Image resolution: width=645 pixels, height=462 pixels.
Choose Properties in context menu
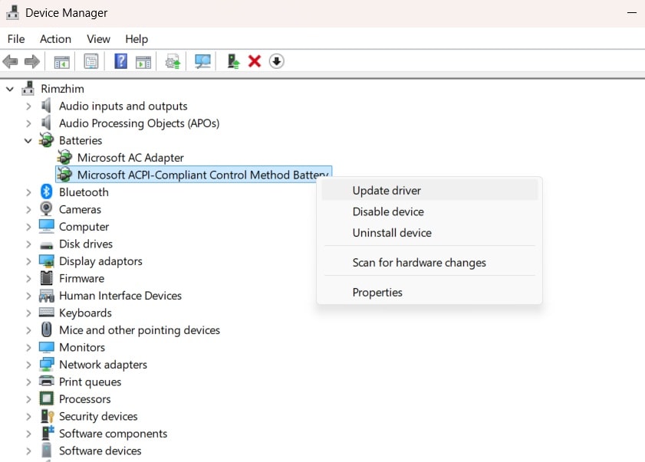(429, 292)
